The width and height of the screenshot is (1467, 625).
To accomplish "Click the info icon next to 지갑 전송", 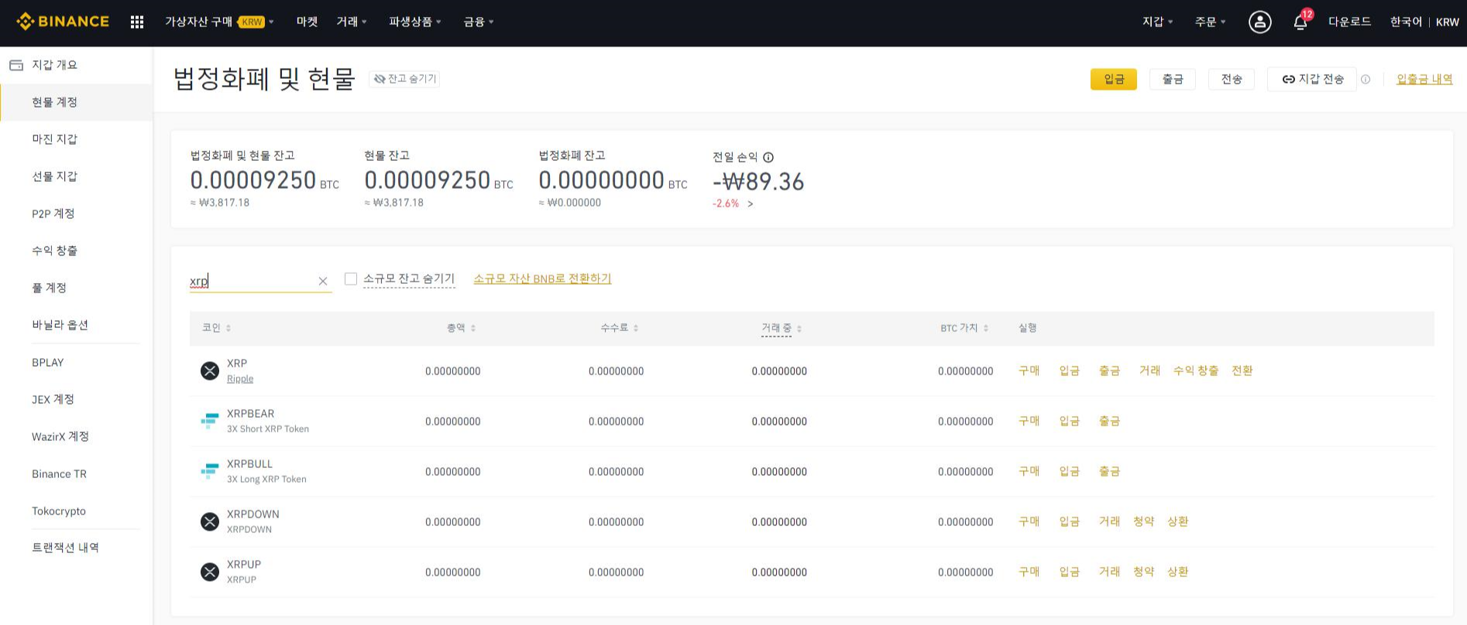I will click(1366, 79).
